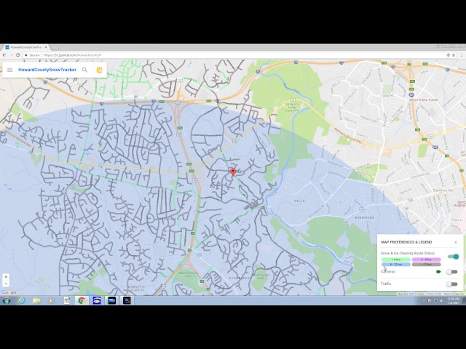Click the green camera icon in legend
This screenshot has height=349, width=466.
(x=438, y=271)
